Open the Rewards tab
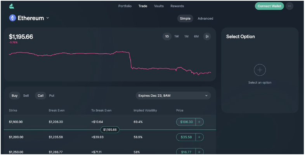The image size is (305, 155). (177, 6)
